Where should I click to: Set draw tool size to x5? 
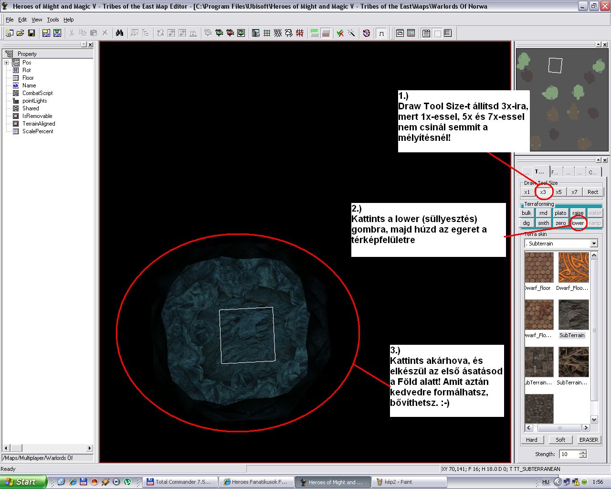(x=558, y=192)
